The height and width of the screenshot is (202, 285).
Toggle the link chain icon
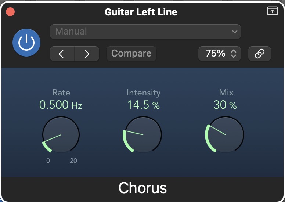(x=260, y=54)
